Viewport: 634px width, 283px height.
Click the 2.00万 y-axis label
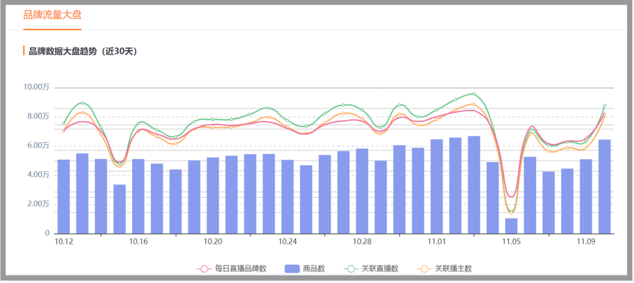coord(38,204)
